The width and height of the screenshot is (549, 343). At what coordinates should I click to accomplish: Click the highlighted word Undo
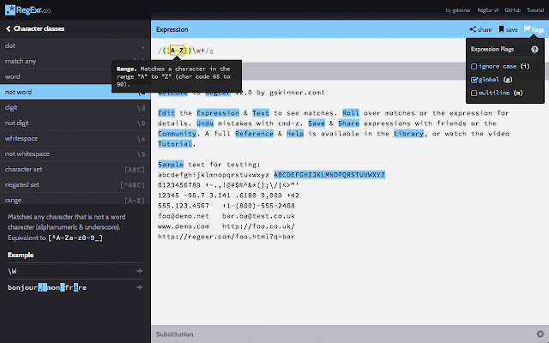(205, 123)
